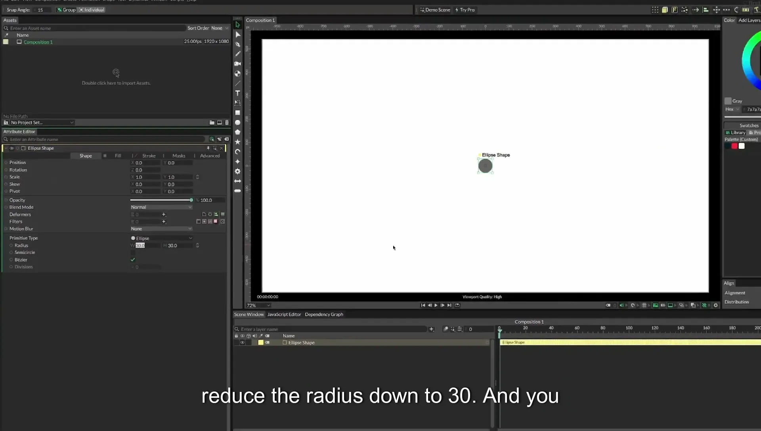Select the checkered circle Pivot tool
The height and width of the screenshot is (431, 761).
[237, 74]
